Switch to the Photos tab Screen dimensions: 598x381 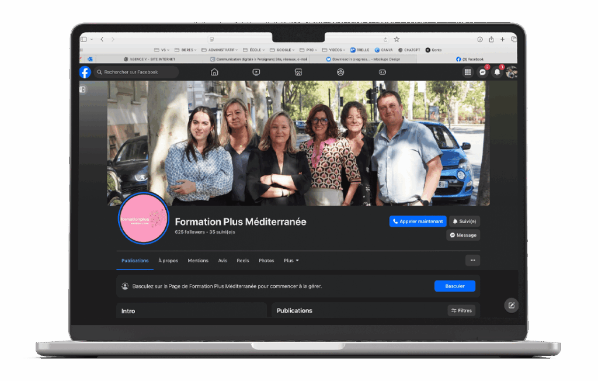(x=266, y=261)
